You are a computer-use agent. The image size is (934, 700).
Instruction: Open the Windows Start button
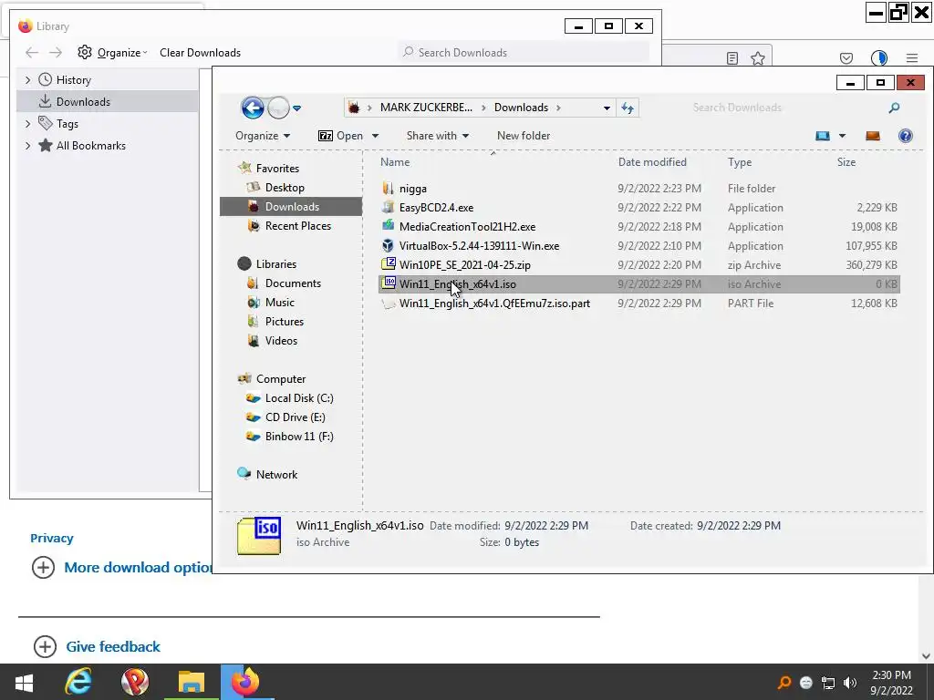click(24, 682)
